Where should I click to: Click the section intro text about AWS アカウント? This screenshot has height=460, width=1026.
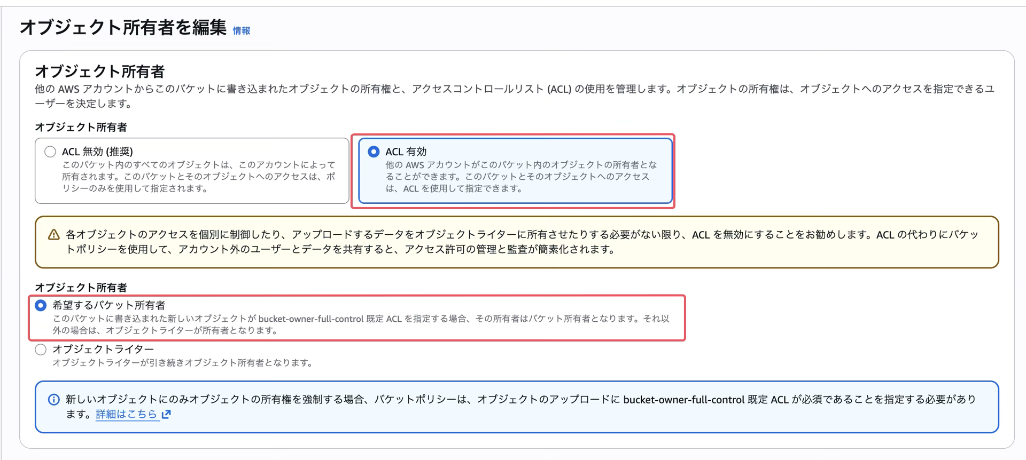515,96
